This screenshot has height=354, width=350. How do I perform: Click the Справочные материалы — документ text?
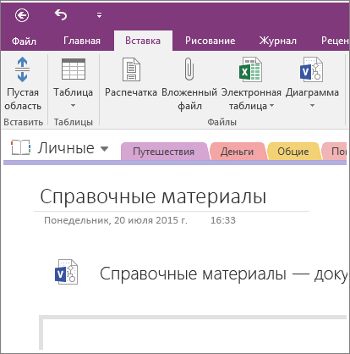click(x=224, y=274)
